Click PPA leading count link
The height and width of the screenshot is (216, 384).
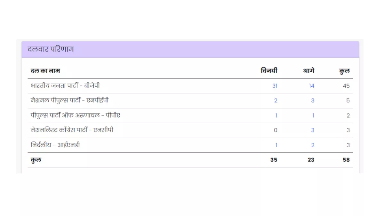[313, 116]
